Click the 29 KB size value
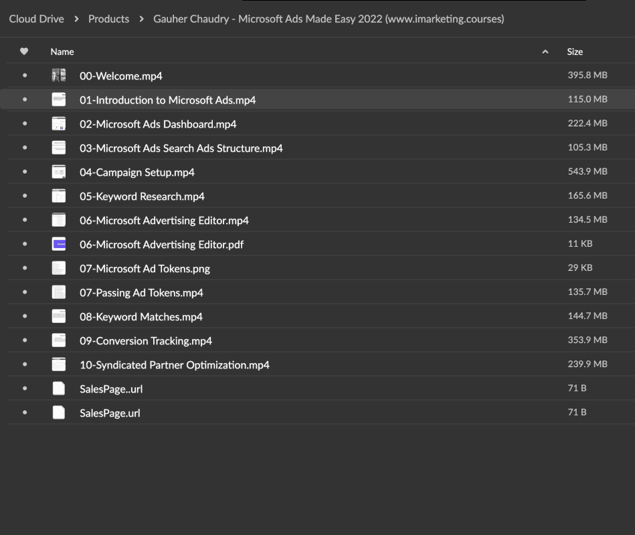This screenshot has height=535, width=635. 580,267
